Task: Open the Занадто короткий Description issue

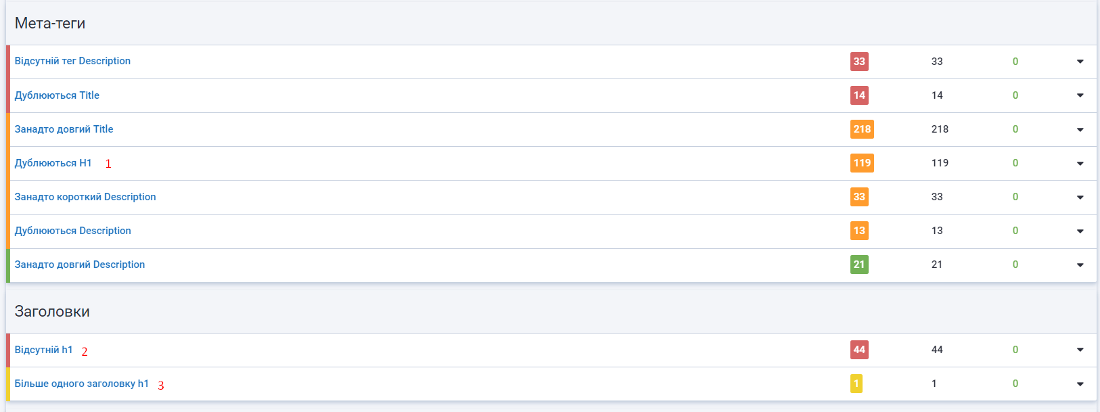Action: 85,197
